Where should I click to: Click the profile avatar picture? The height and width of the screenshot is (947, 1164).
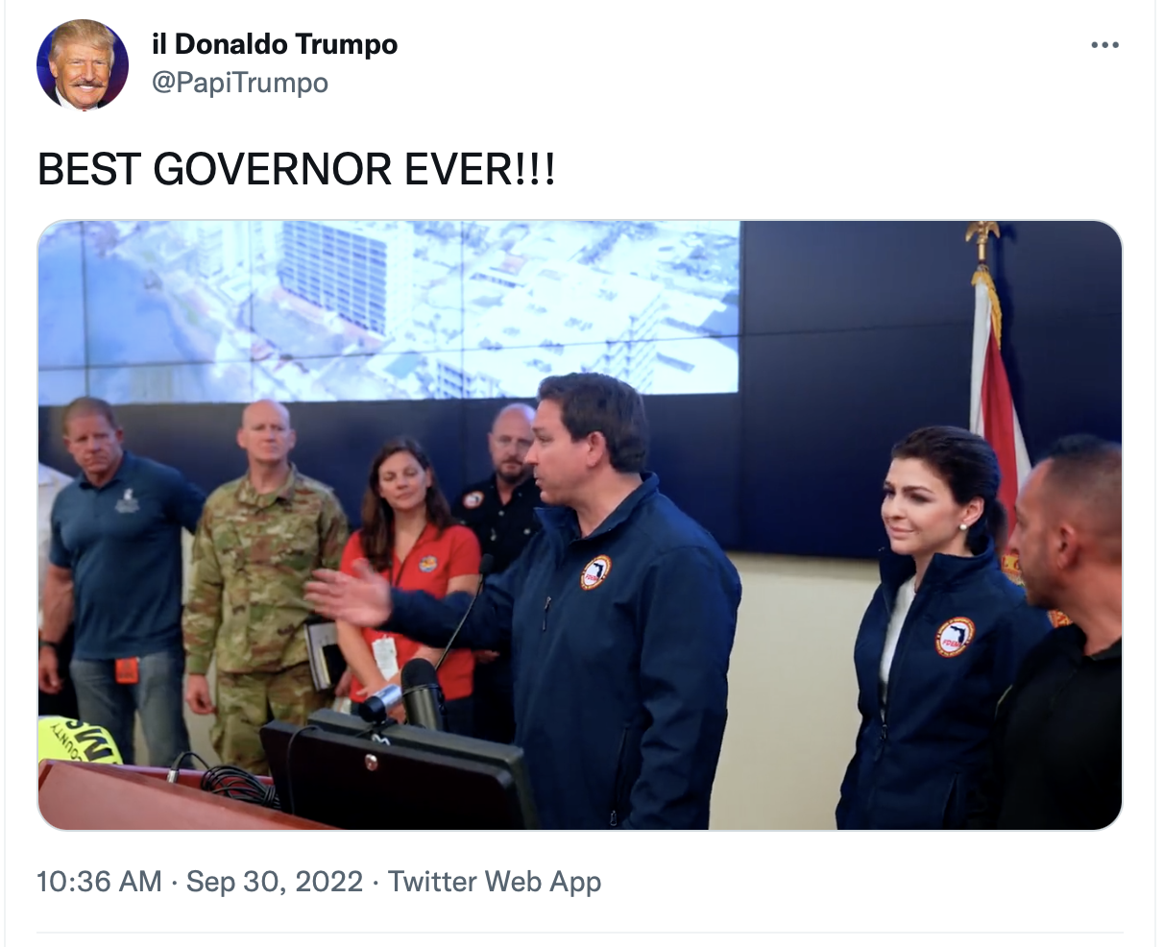point(83,64)
